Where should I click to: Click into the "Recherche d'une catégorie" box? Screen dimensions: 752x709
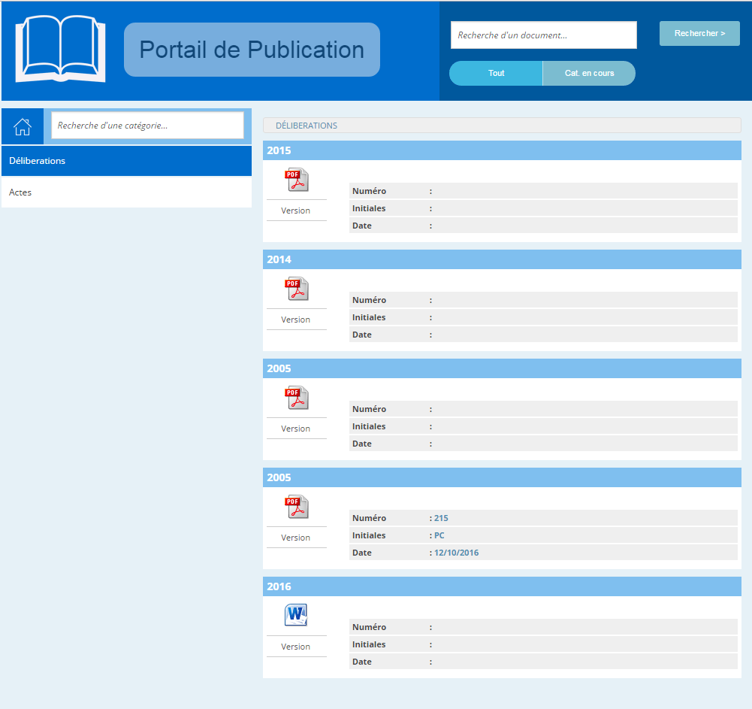pos(147,126)
